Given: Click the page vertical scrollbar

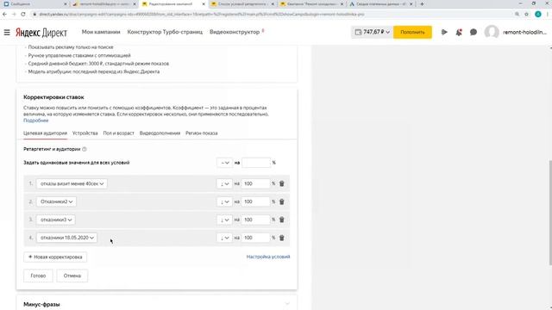Looking at the screenshot, I should click(x=550, y=213).
